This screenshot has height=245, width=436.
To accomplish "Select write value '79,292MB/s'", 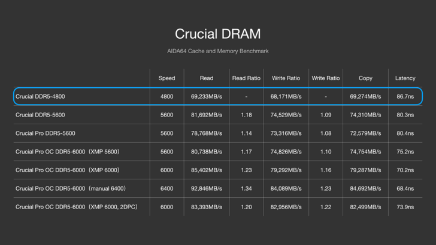I will [286, 170].
